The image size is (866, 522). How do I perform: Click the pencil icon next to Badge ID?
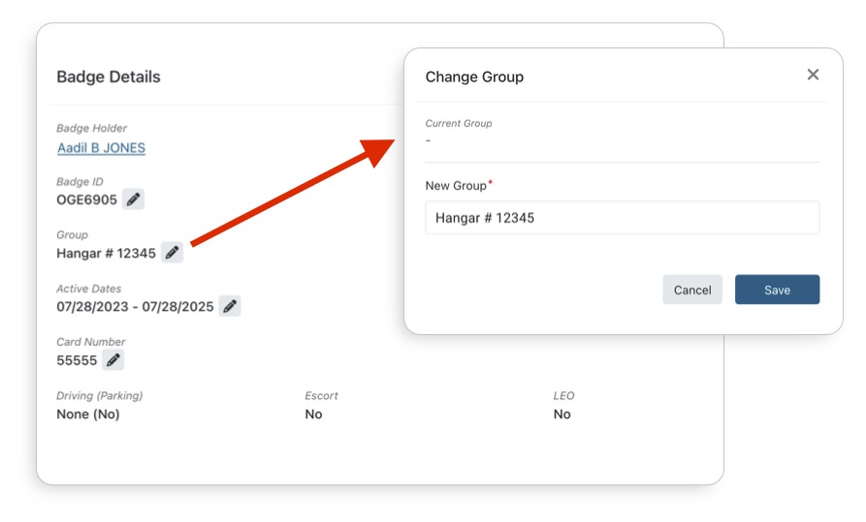pos(134,200)
